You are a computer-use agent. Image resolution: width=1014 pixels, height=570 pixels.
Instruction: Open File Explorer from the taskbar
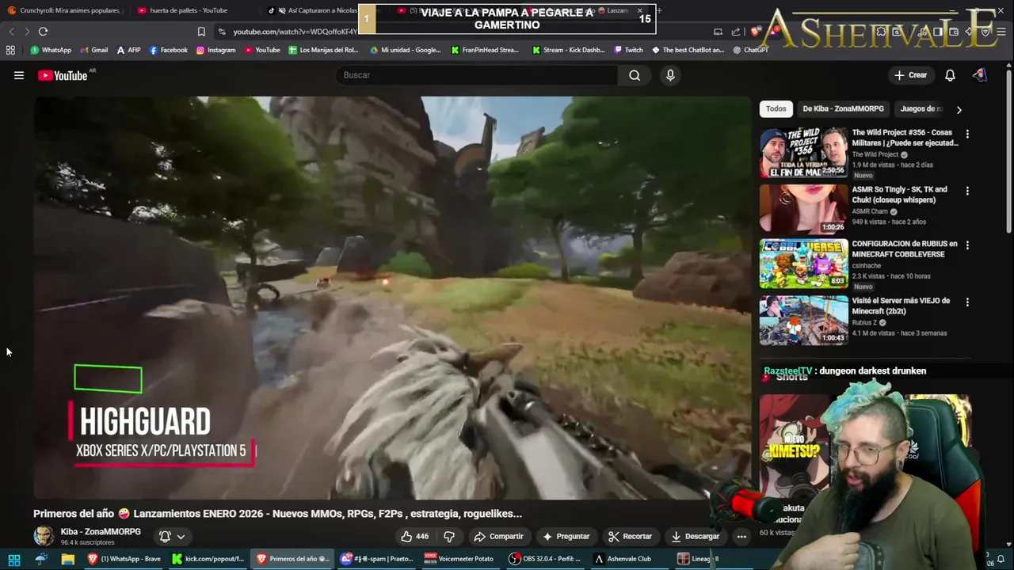68,559
